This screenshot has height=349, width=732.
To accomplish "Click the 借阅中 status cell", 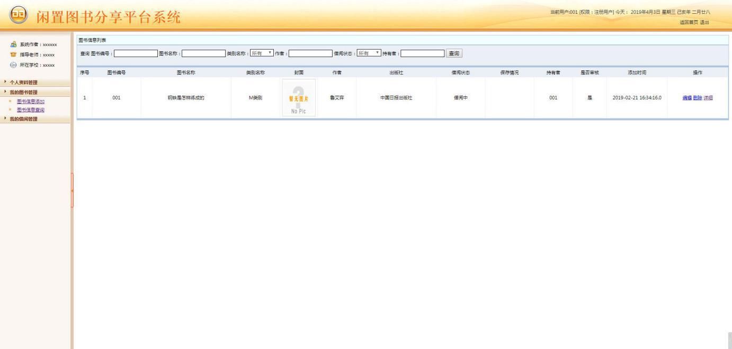I will click(x=461, y=98).
